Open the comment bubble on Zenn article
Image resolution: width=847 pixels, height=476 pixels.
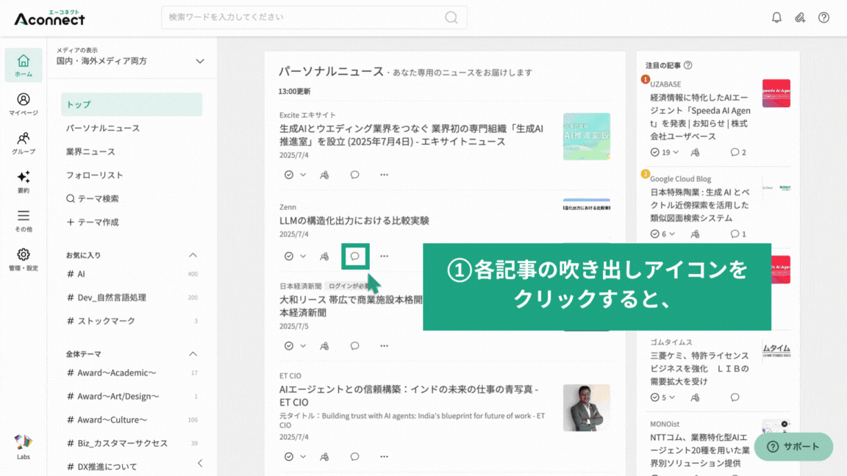pyautogui.click(x=355, y=256)
